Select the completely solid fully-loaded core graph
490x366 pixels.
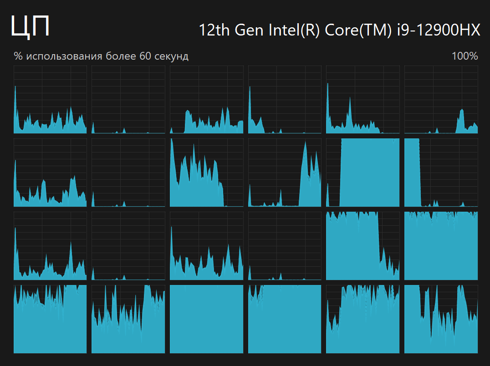tap(206, 319)
